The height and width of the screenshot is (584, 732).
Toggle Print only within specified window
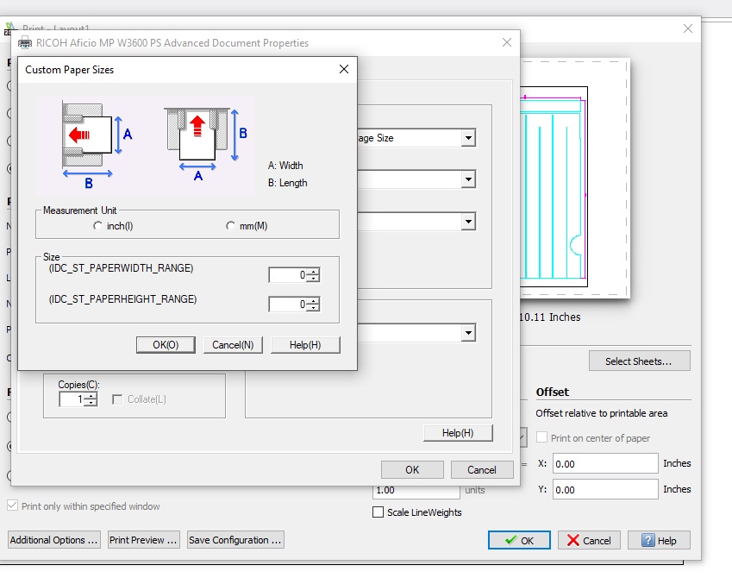(13, 506)
